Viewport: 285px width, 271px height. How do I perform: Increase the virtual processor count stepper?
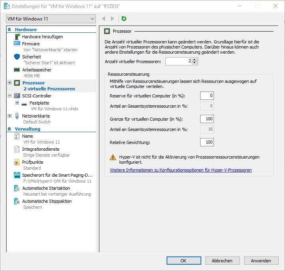coord(195,60)
